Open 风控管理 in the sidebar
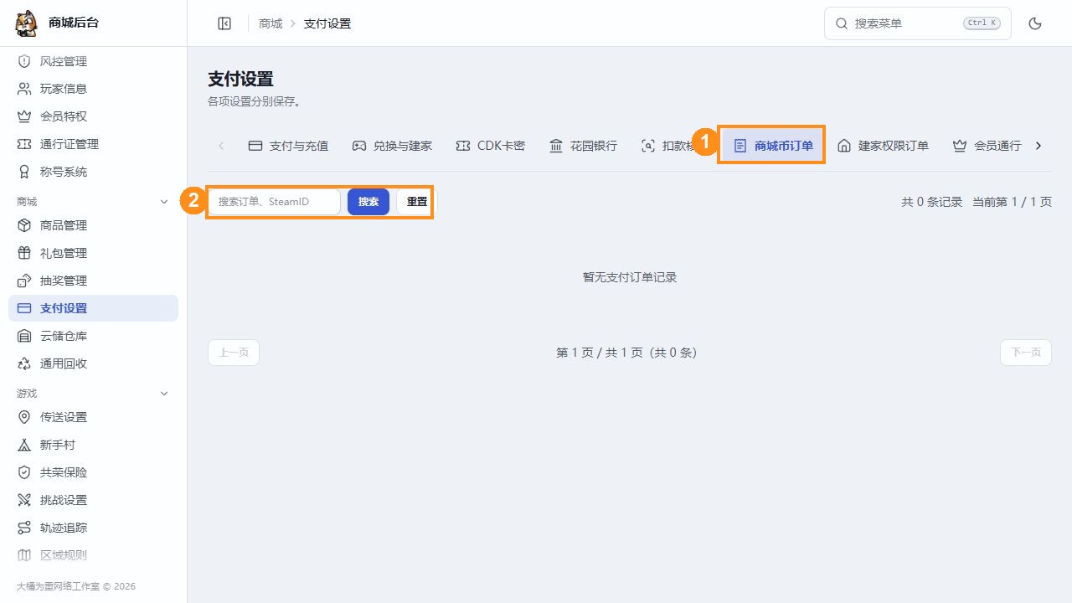This screenshot has width=1072, height=603. pyautogui.click(x=93, y=61)
